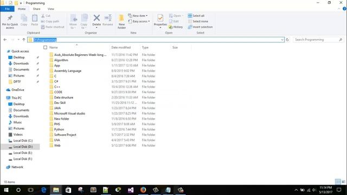Sort by Type column header
Image resolution: width=347 pixels, height=195 pixels.
pyautogui.click(x=145, y=48)
